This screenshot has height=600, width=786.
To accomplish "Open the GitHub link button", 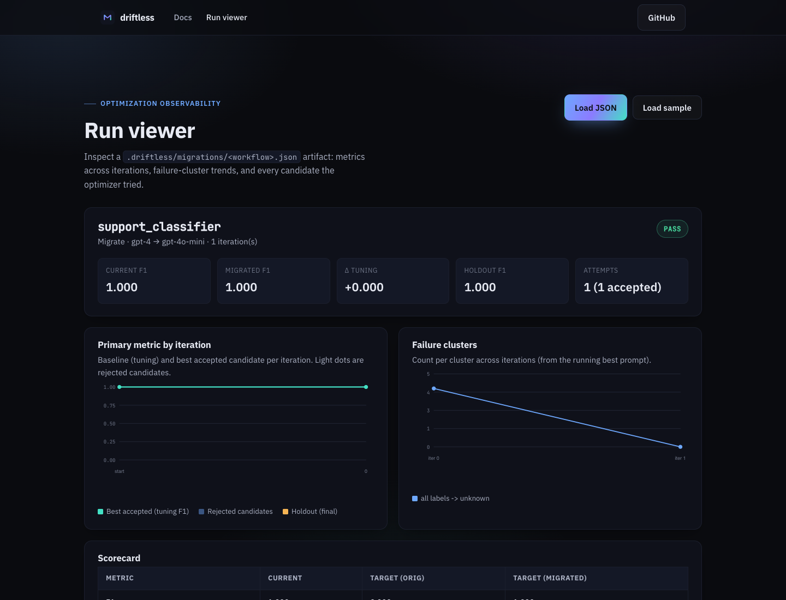I will 662,17.
